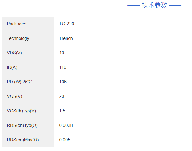
Task: Click the threshold voltage value 1.5
Action: click(x=62, y=111)
